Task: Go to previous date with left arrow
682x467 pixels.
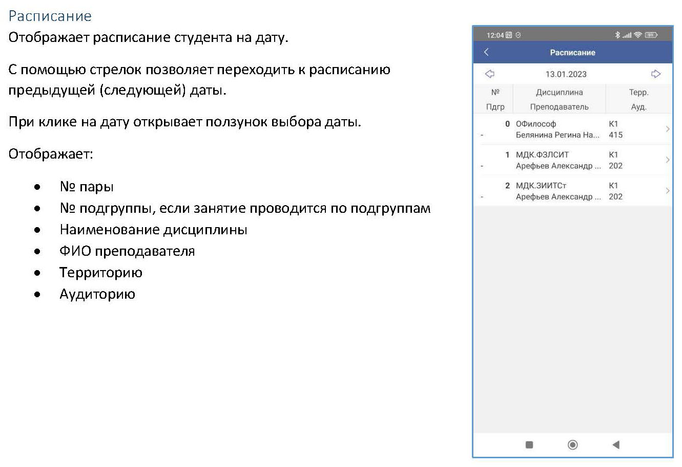Action: [x=489, y=74]
